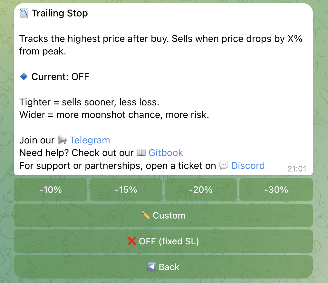The image size is (328, 283).
Task: Click the downwards chart icon beside Trailing Stop
Action: click(x=24, y=13)
